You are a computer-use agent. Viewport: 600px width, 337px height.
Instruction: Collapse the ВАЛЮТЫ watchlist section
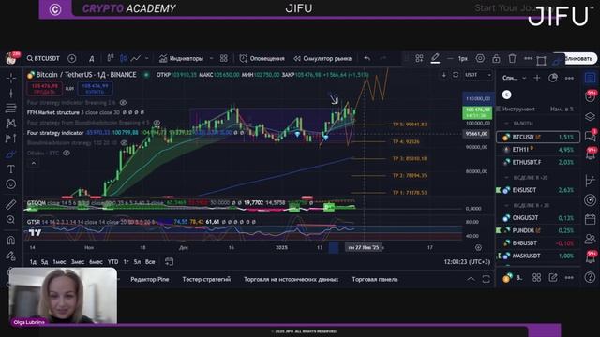point(507,124)
